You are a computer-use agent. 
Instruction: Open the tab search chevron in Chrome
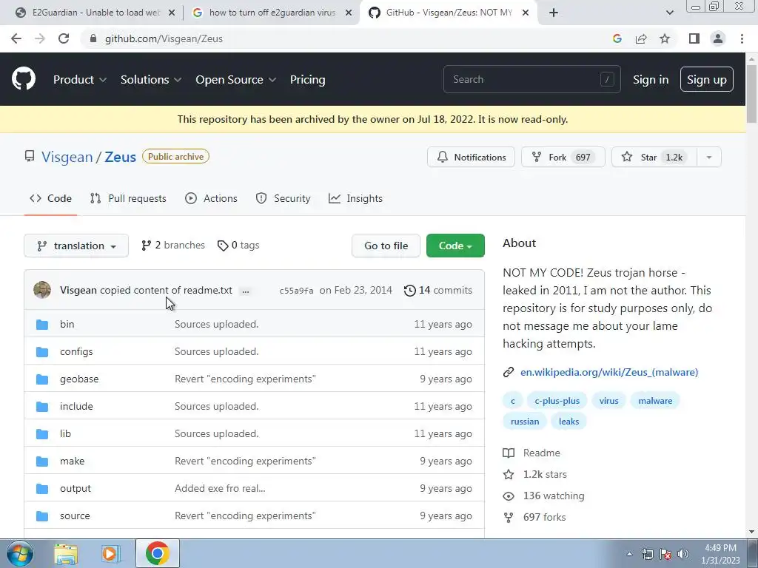coord(669,13)
